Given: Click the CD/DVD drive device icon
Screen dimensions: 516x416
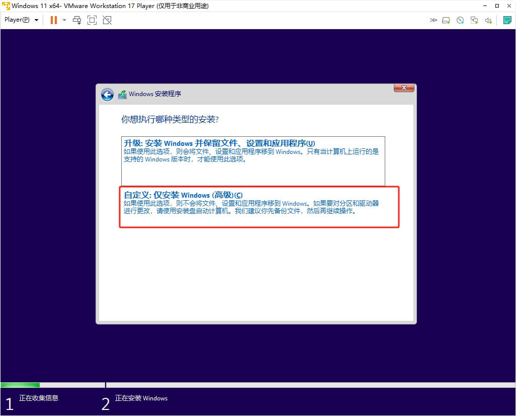Looking at the screenshot, I should (460, 20).
